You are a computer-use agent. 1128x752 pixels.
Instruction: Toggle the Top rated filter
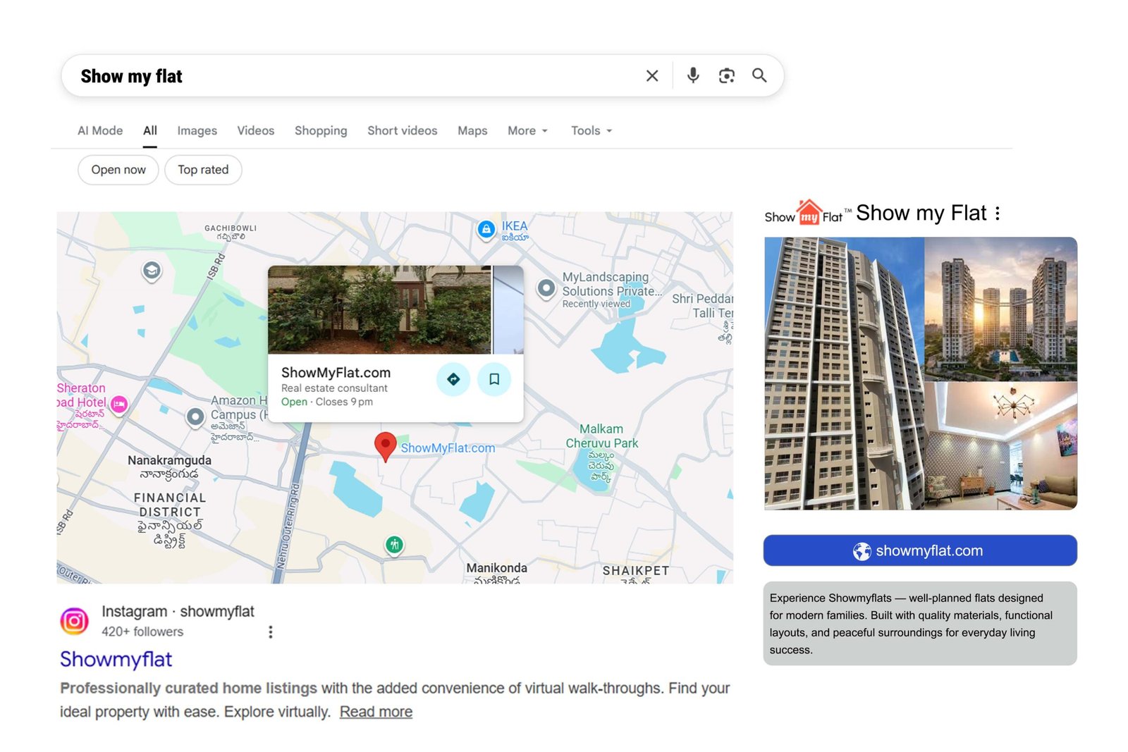pyautogui.click(x=203, y=170)
